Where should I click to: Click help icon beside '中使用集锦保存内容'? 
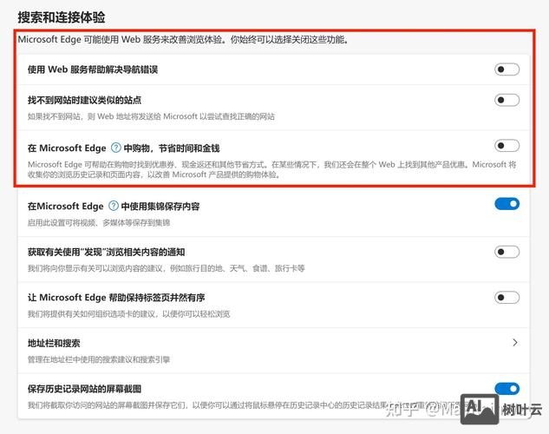tap(114, 206)
